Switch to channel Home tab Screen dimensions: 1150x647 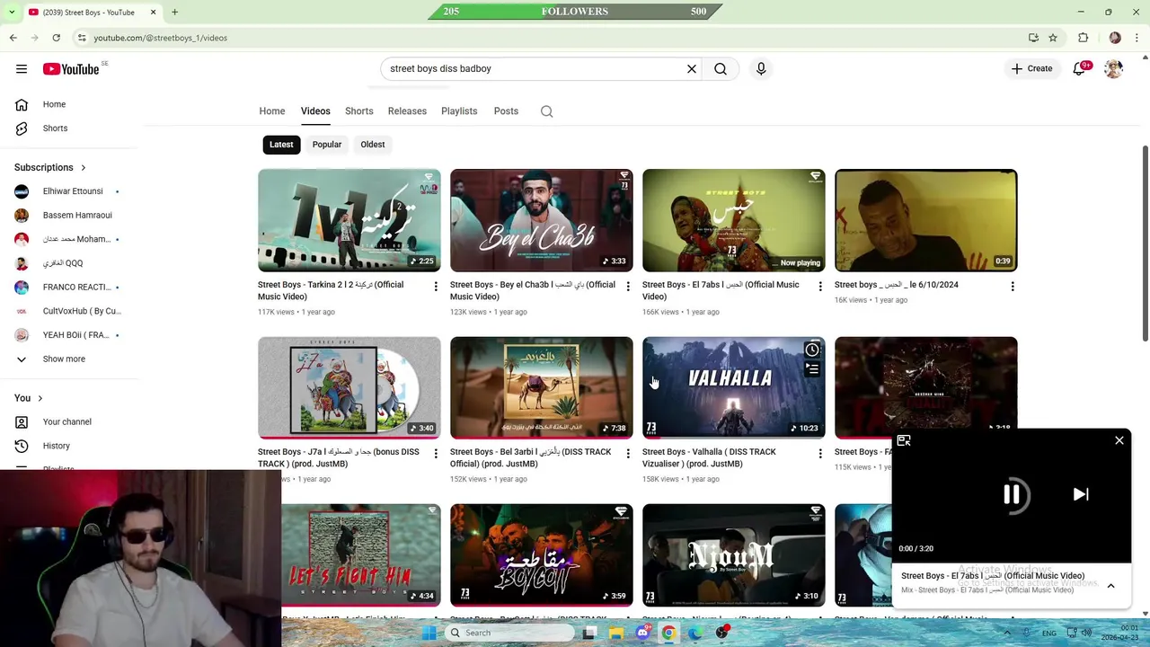click(x=272, y=111)
